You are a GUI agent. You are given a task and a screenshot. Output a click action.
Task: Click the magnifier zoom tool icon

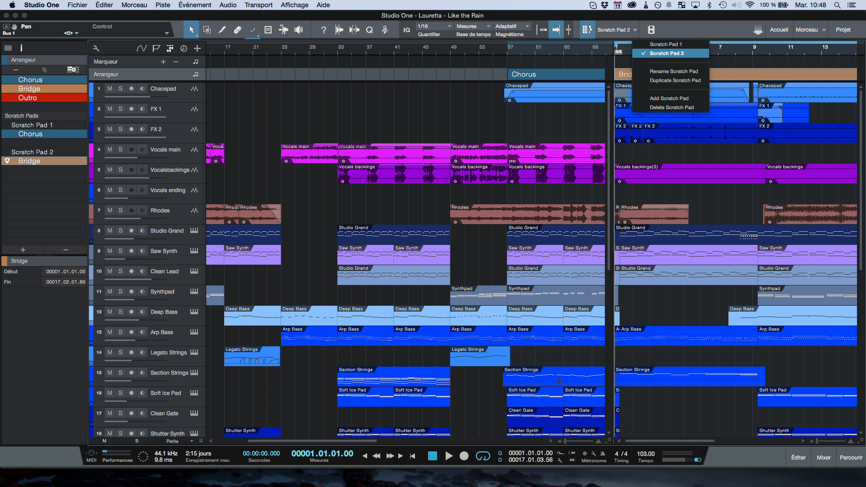click(x=369, y=30)
